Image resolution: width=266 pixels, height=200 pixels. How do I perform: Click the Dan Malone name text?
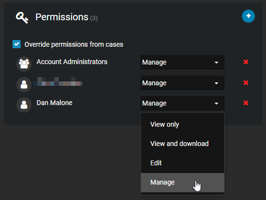tap(54, 103)
